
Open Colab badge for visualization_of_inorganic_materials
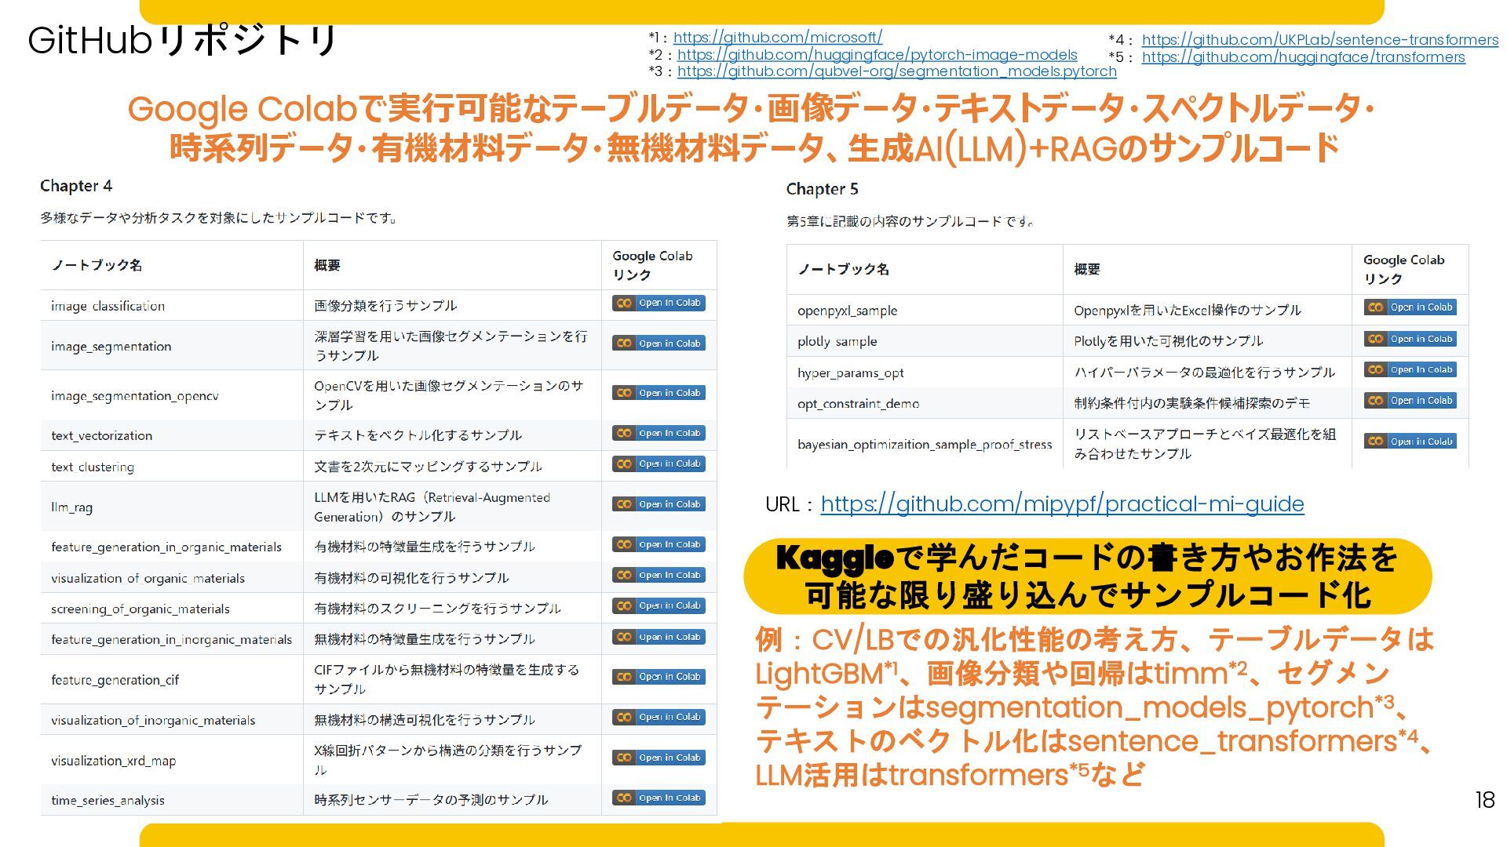click(659, 717)
